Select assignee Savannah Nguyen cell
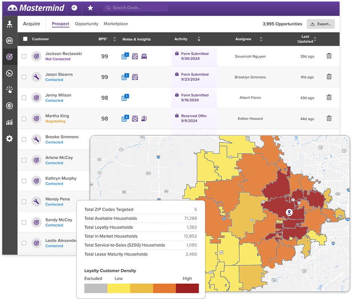352x299 pixels. [x=250, y=57]
